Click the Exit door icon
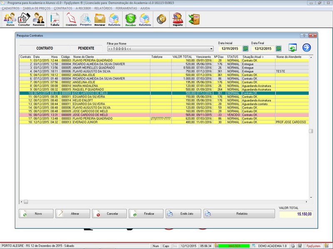333x249 pixels. (x=194, y=19)
